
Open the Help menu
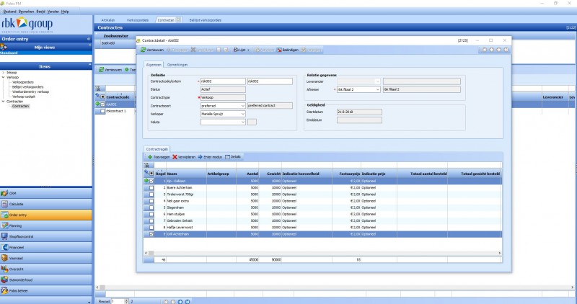(x=65, y=12)
